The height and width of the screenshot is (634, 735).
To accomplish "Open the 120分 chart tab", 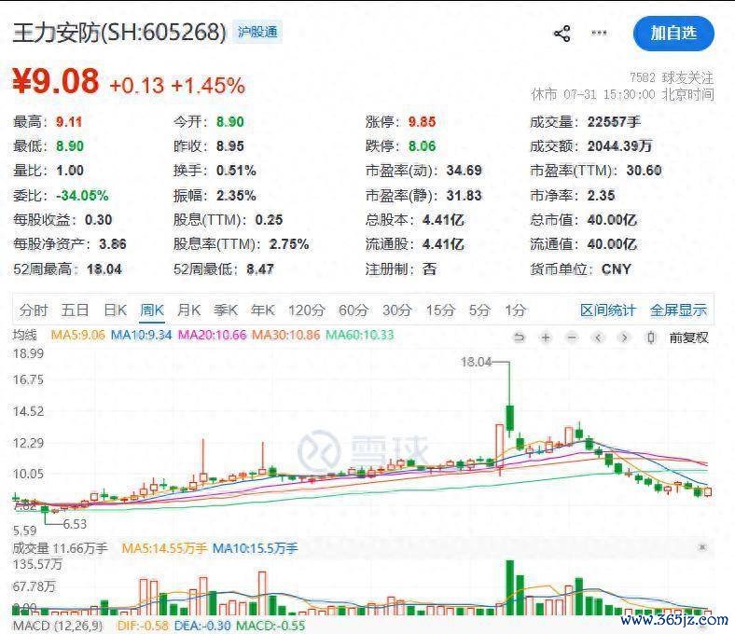I will point(307,310).
